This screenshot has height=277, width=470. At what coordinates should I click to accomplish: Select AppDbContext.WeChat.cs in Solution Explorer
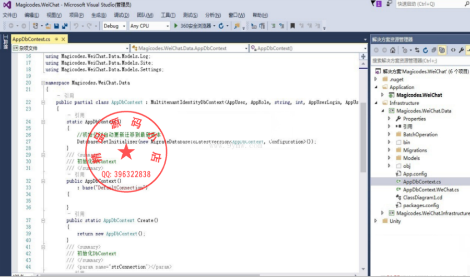coord(430,190)
